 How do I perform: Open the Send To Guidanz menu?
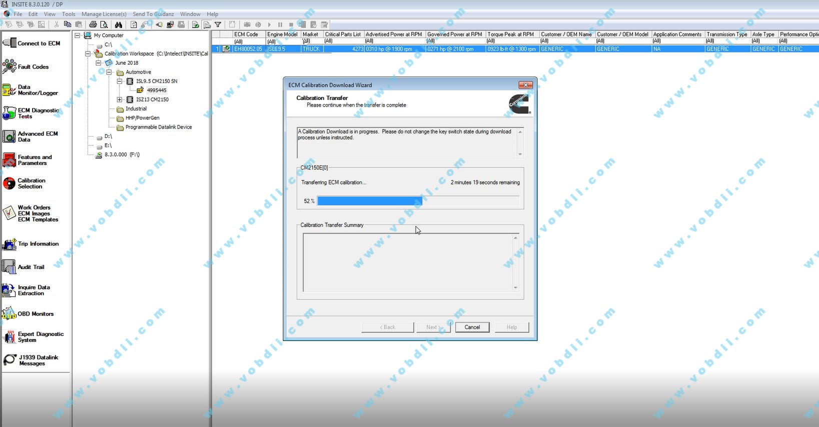[153, 14]
